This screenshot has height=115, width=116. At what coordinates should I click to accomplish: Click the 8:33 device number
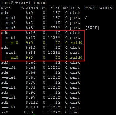(31, 53)
